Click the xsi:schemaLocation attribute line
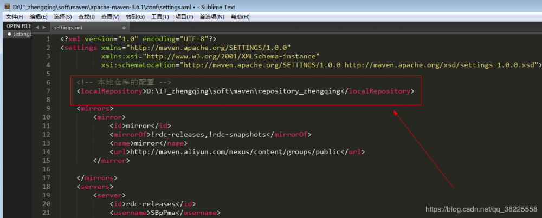This screenshot has height=218, width=542. (x=321, y=65)
